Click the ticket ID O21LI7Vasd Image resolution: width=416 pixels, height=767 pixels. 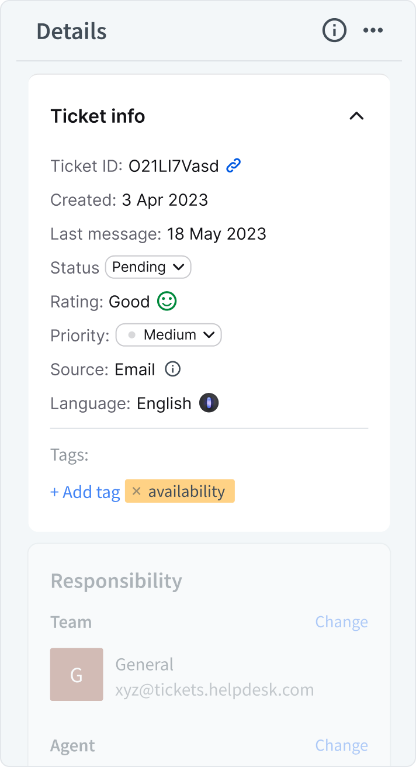(174, 166)
